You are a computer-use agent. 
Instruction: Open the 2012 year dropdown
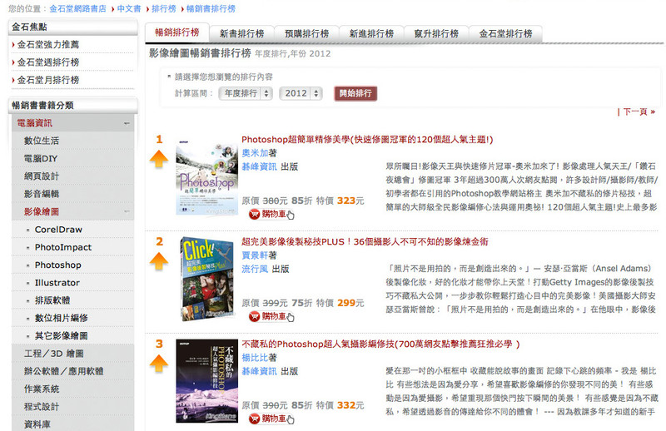coord(301,93)
